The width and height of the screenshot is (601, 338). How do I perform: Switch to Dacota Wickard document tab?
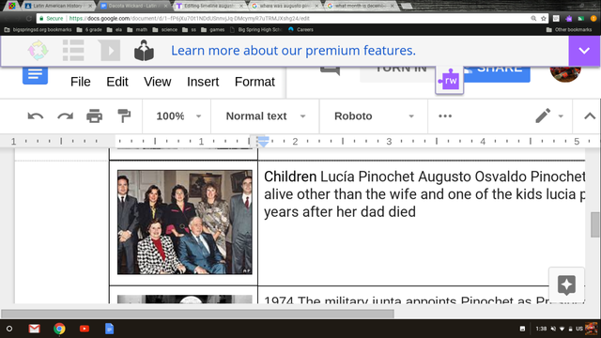(x=133, y=6)
